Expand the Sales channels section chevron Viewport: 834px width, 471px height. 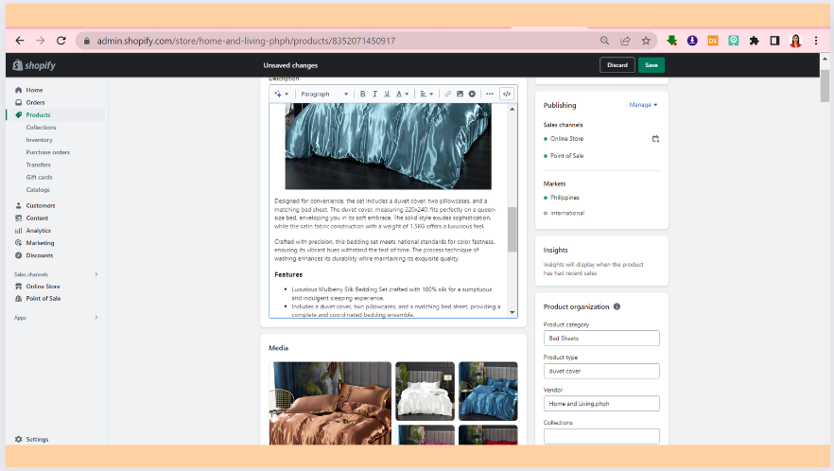tap(96, 274)
